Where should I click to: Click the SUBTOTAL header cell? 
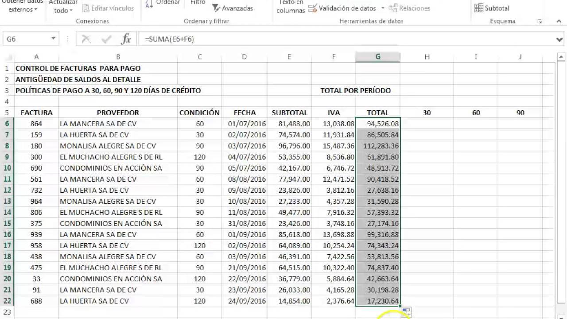click(x=289, y=113)
